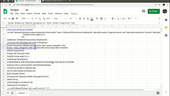Screen dimensions: 170x96
Task: Open Explore button at bottom right
Action: coord(158,93)
